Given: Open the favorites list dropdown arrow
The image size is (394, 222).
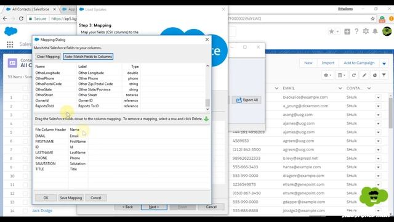Looking at the screenshot, I should [338, 31].
